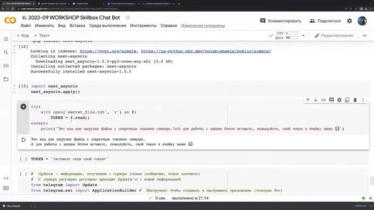
Task: Open more cell actions three-dot menu
Action: (x=363, y=100)
